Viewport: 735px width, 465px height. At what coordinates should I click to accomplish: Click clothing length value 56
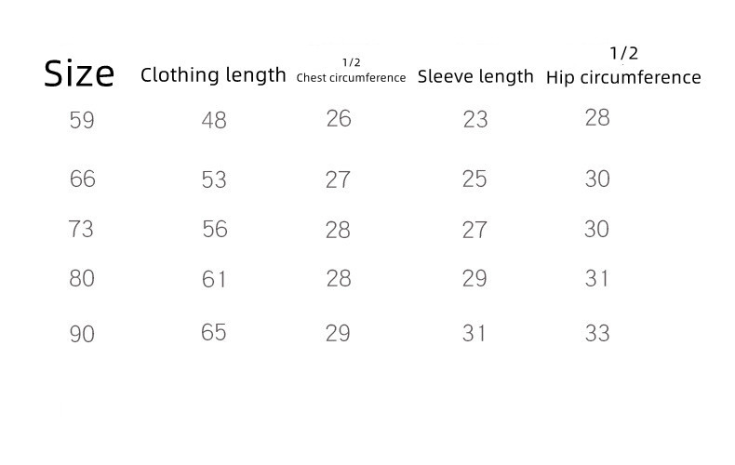(x=215, y=229)
